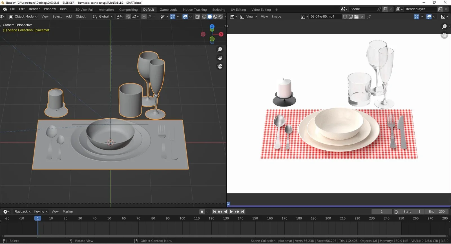The width and height of the screenshot is (451, 244).
Task: Pin the image with the pin icon
Action: pos(369,17)
